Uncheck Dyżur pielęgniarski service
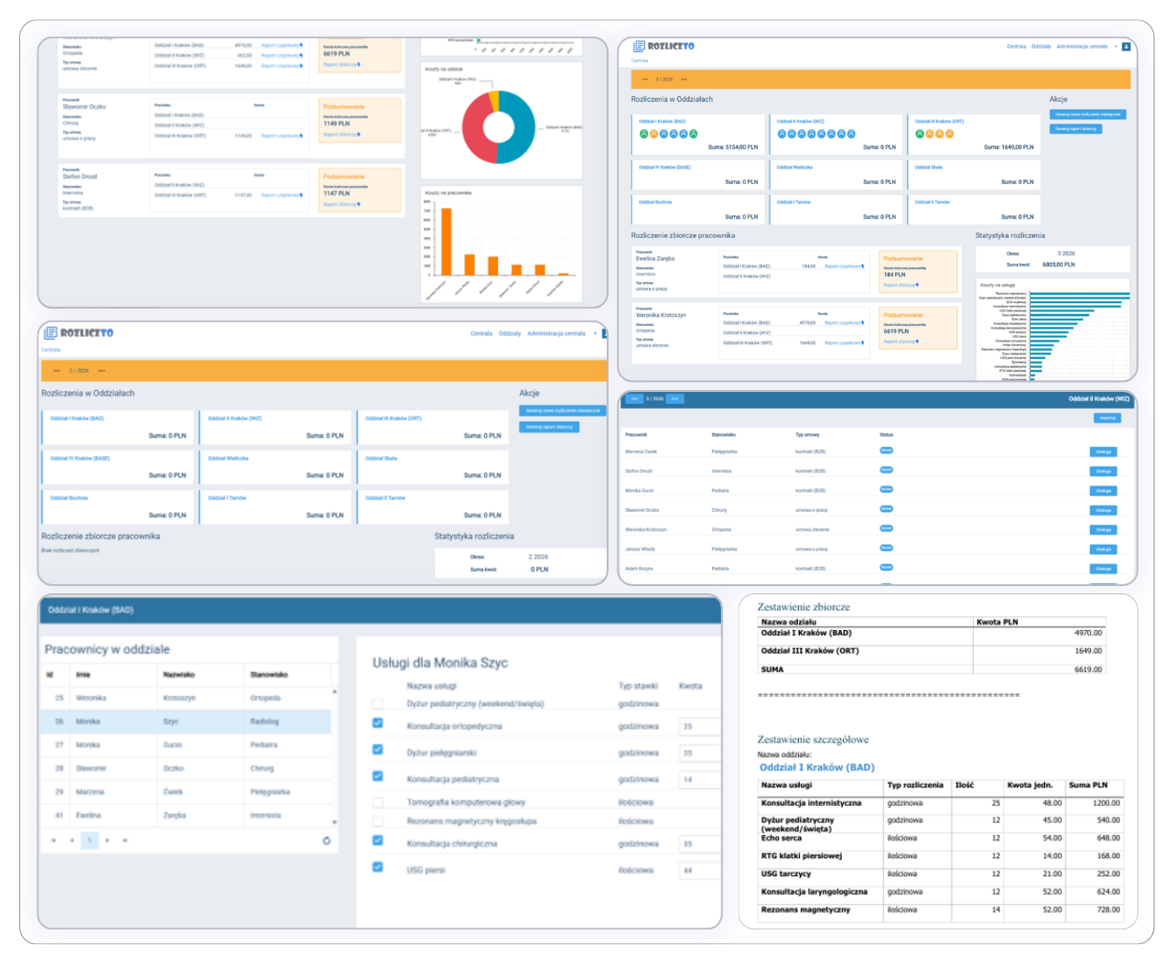The image size is (1176, 967). (x=378, y=750)
